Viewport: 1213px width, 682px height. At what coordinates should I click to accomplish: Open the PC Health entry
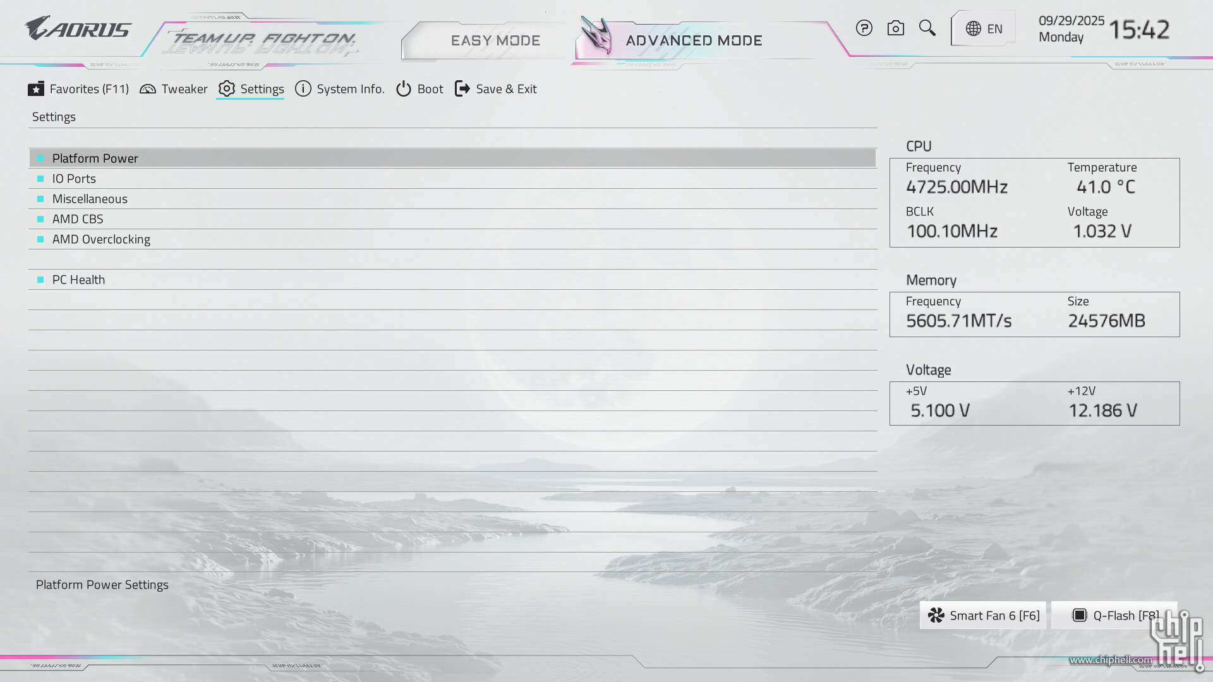pyautogui.click(x=78, y=280)
